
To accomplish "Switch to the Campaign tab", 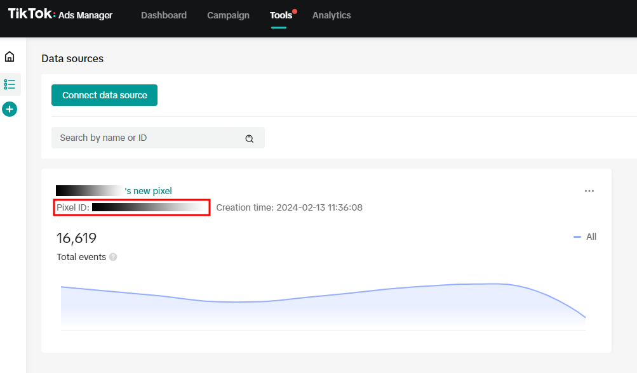I will [228, 15].
